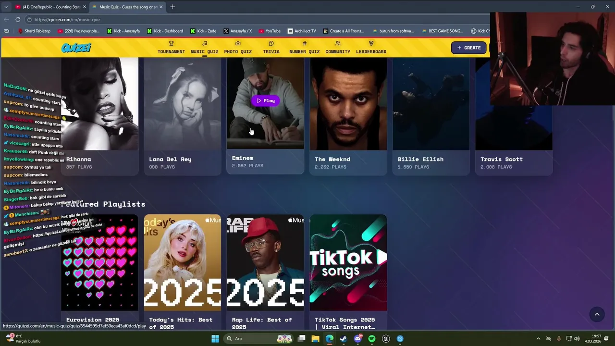
Task: Open the Kick - Zade bookmark
Action: (x=203, y=31)
